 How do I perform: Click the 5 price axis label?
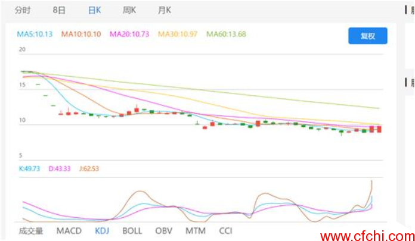(20, 156)
